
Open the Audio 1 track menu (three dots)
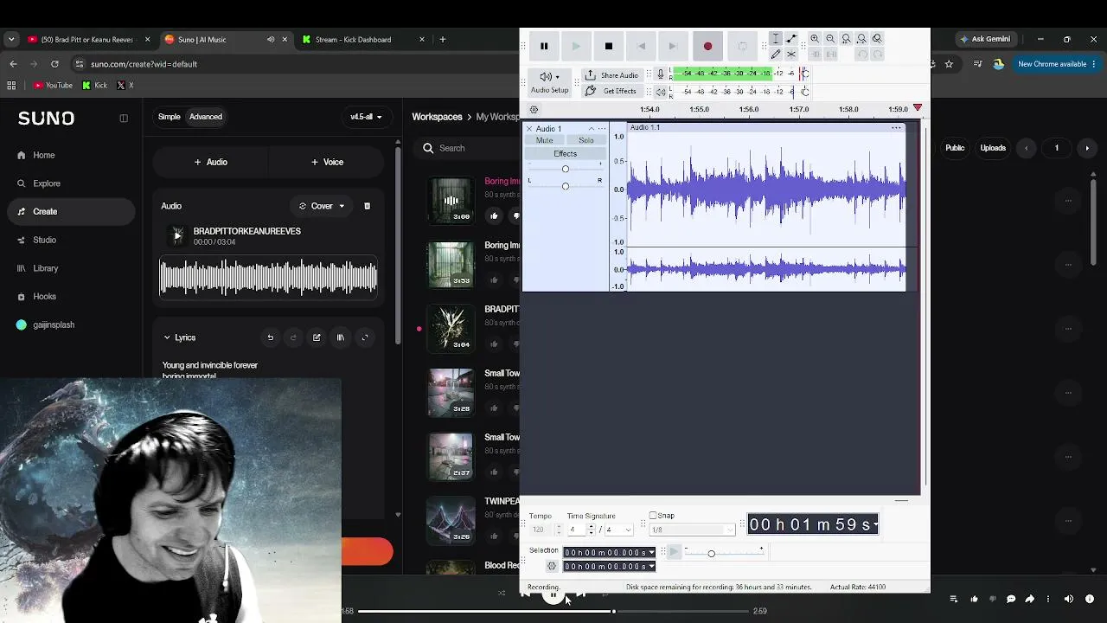point(602,129)
